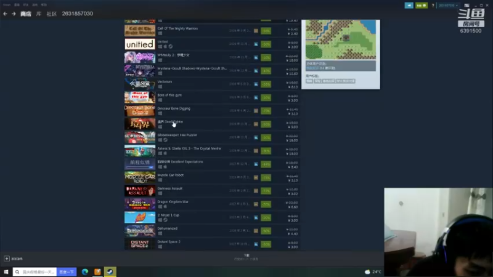Click the add game plus icon
493x277 pixels.
coord(7,259)
